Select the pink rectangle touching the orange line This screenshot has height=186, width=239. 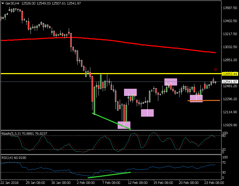[196, 98]
